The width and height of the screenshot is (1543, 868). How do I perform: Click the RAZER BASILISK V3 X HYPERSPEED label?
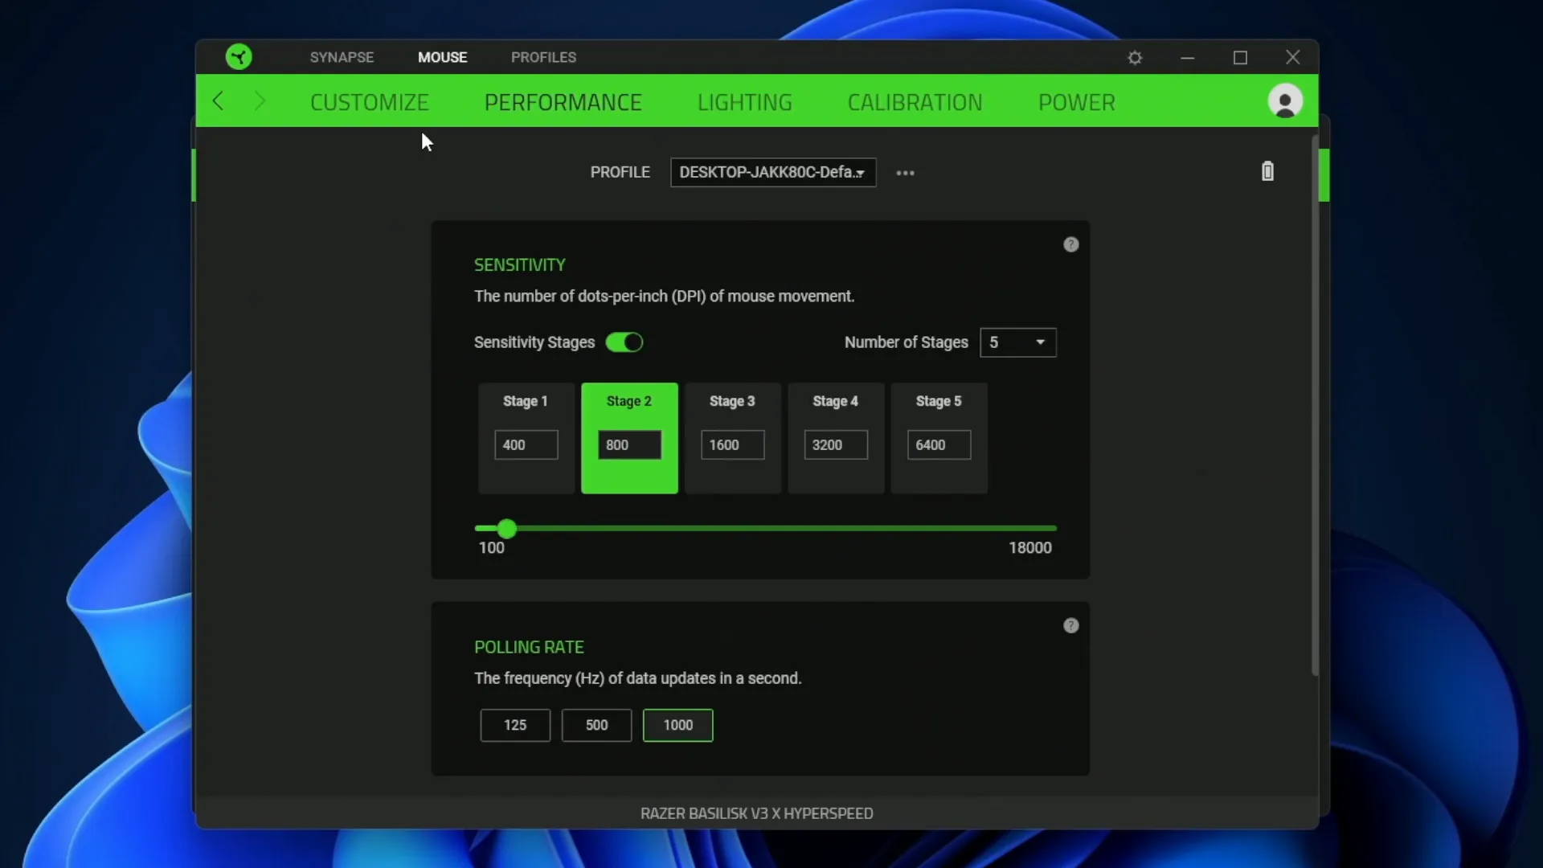point(756,813)
